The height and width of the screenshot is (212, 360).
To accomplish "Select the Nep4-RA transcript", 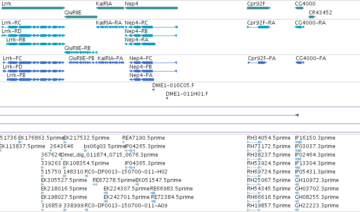I will (140, 44).
